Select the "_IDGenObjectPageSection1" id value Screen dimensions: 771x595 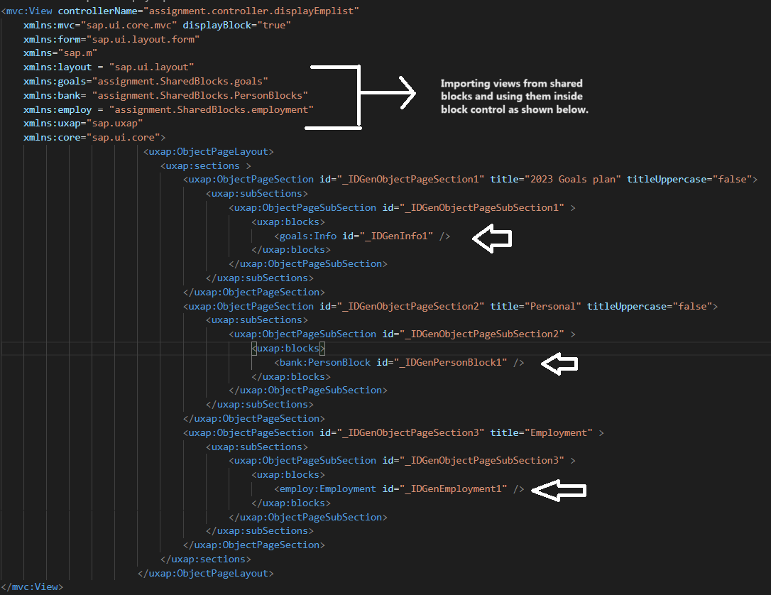[410, 180]
